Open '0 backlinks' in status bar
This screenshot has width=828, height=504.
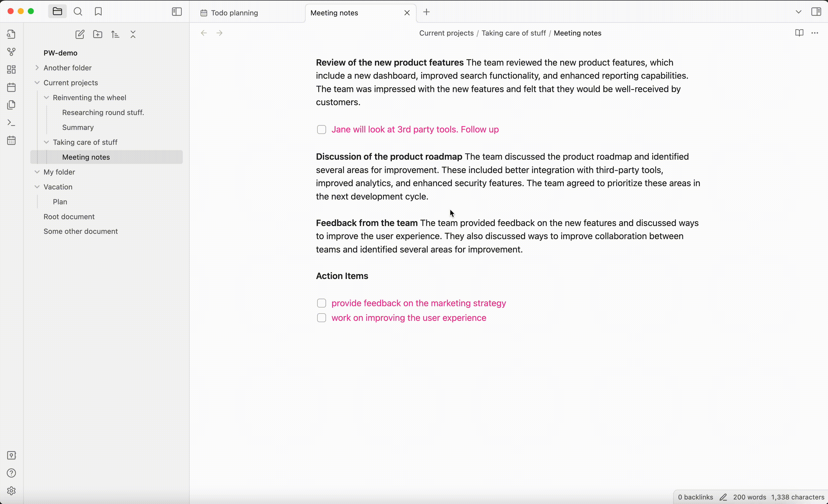click(x=695, y=497)
